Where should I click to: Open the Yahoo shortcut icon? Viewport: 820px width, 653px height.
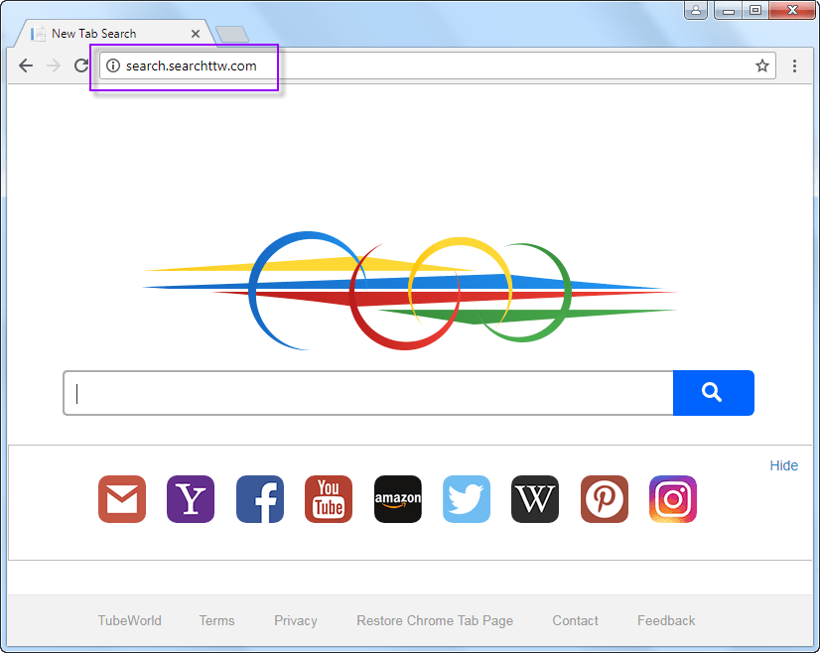[191, 499]
